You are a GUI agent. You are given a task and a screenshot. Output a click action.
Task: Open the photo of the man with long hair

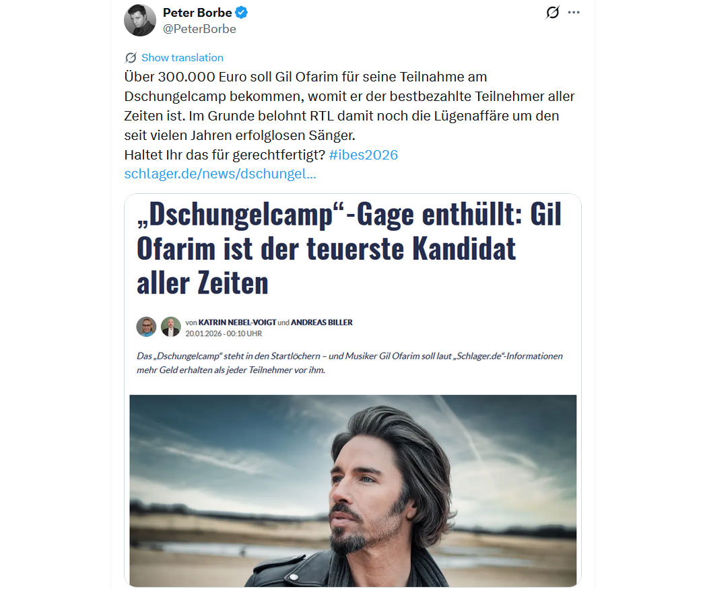tap(353, 490)
